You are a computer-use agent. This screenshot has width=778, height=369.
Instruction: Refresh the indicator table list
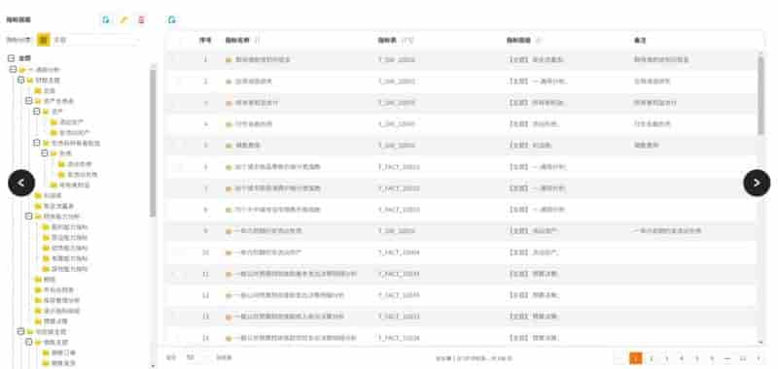[x=172, y=19]
